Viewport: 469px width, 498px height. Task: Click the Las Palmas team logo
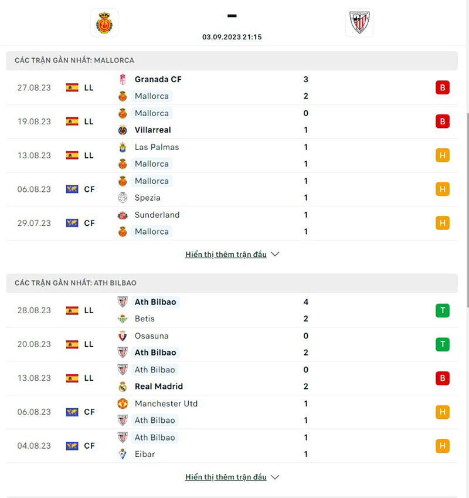(123, 147)
